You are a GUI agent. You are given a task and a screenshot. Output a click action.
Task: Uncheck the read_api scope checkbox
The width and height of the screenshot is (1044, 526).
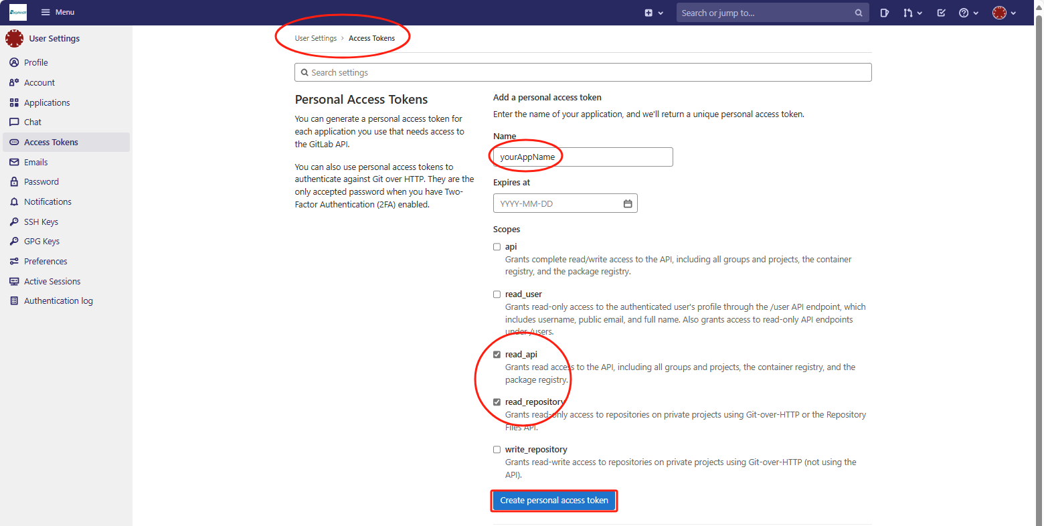point(497,355)
